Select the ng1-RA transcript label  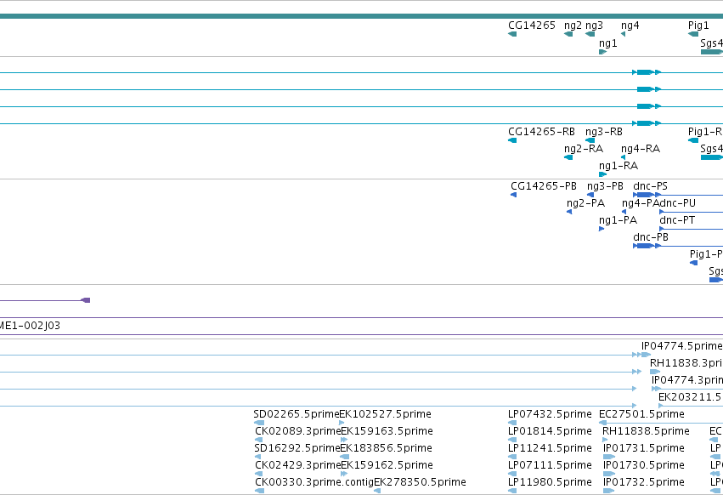point(619,166)
